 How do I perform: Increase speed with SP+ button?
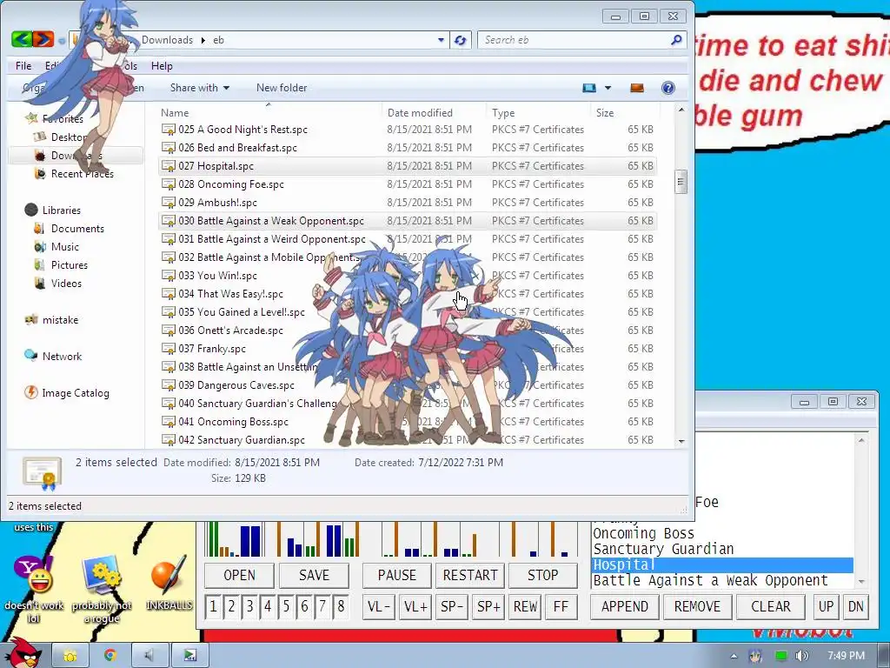tap(488, 606)
